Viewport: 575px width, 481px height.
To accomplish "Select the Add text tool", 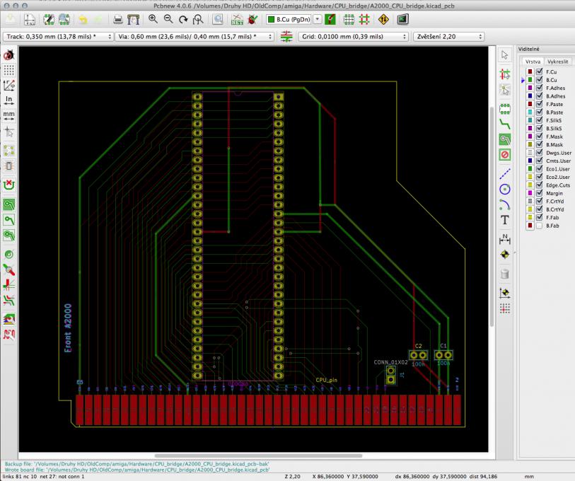I will coord(505,221).
